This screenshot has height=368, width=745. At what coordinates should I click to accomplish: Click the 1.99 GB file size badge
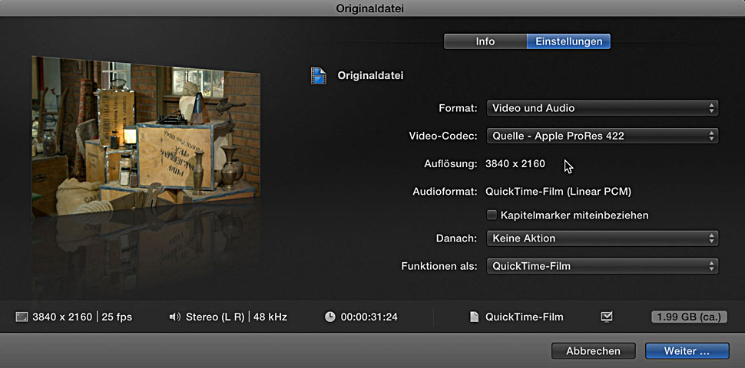[689, 317]
